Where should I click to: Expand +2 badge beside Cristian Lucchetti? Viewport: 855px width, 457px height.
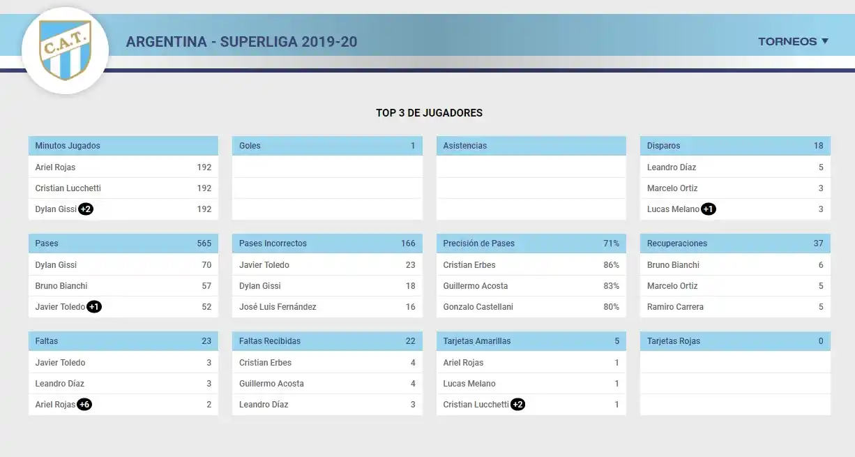[517, 405]
